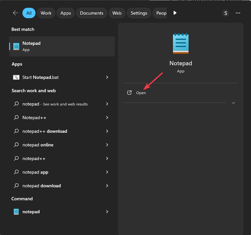Expand actions with the down chevron

[233, 103]
